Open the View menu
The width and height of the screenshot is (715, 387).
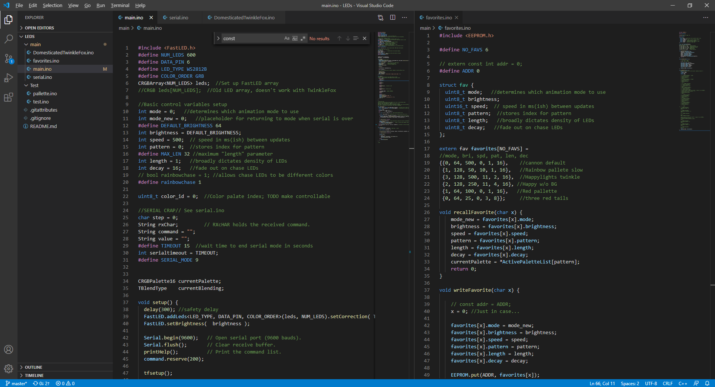(73, 5)
